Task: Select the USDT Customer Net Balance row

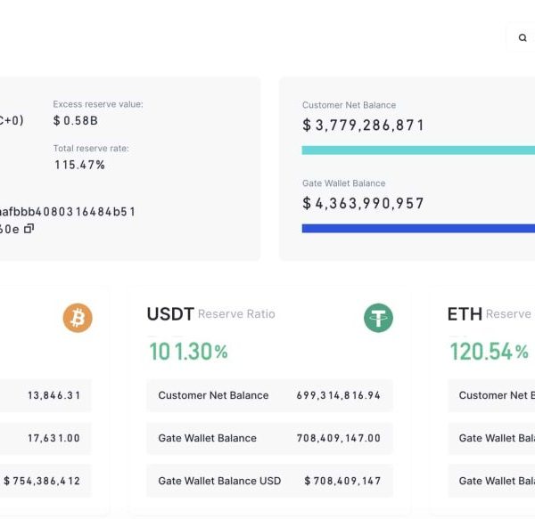Action: click(x=269, y=395)
